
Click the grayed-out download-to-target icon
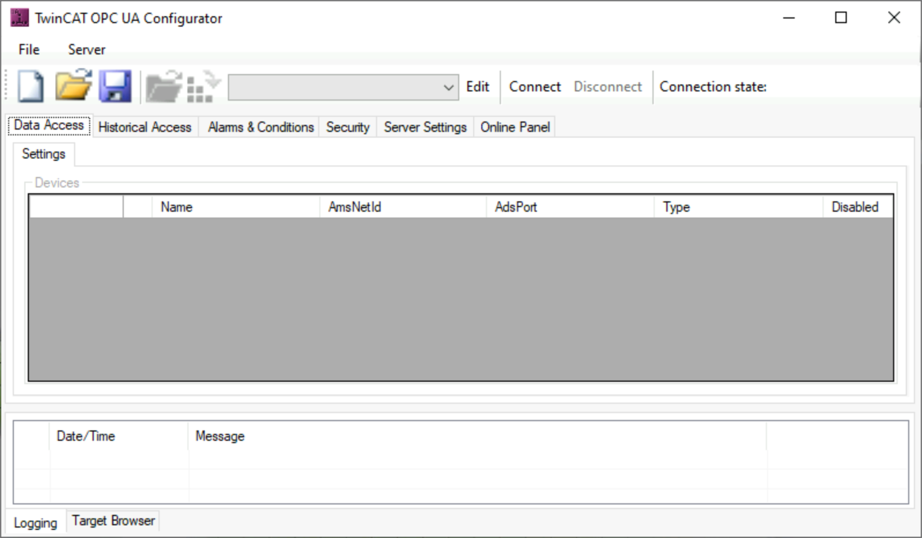(204, 87)
